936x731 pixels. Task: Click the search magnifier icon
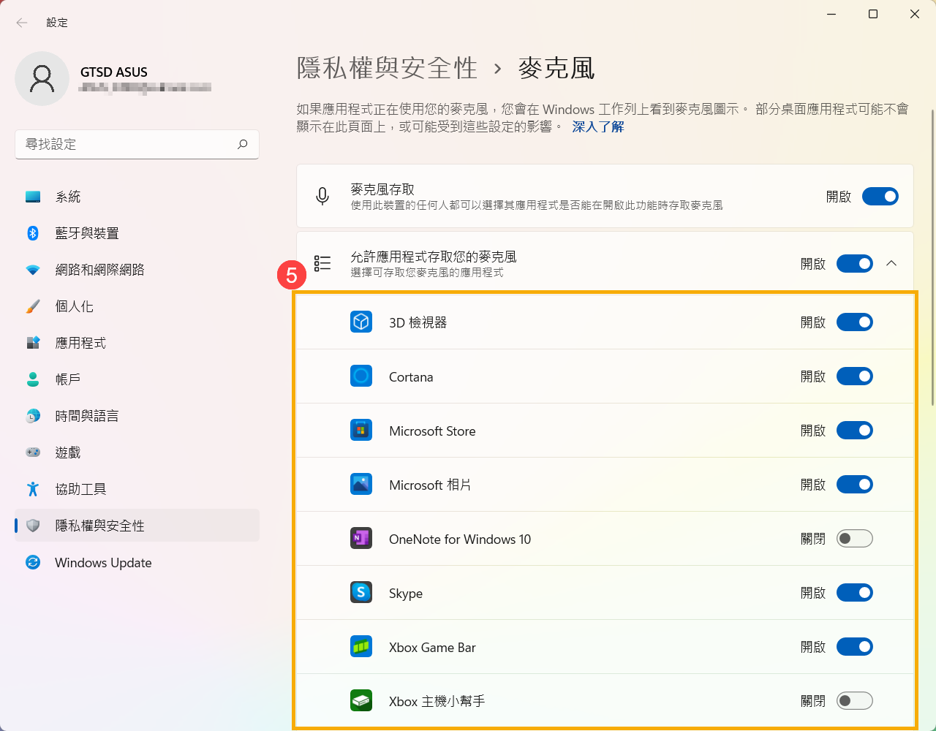coord(243,144)
